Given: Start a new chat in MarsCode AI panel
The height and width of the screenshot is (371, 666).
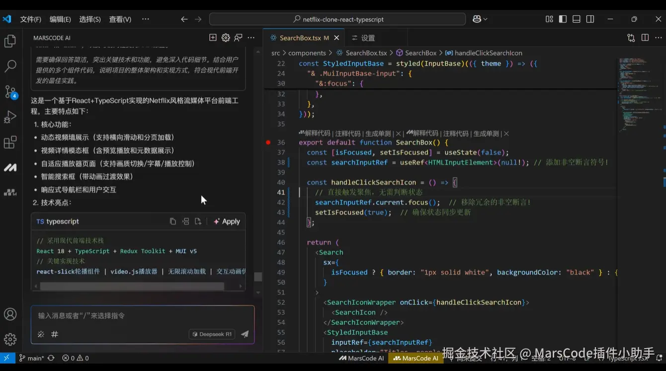Looking at the screenshot, I should point(213,38).
